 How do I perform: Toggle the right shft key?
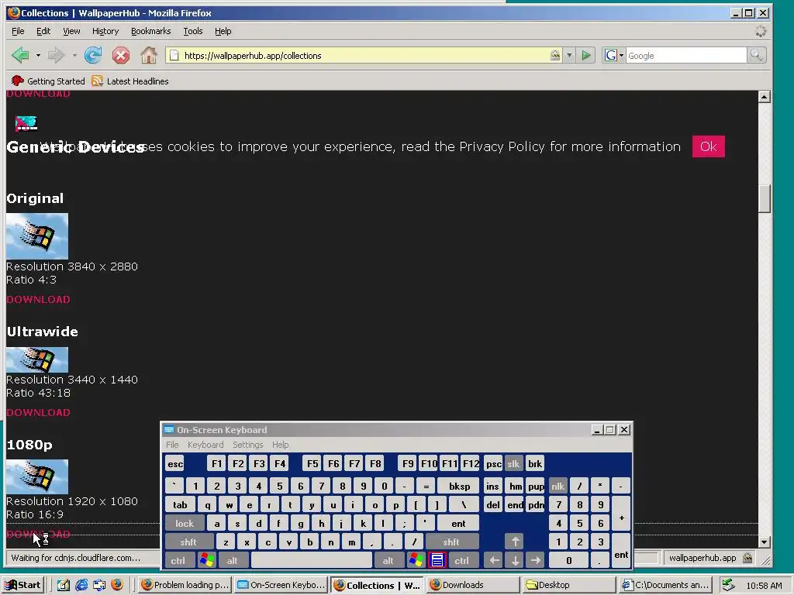coord(451,542)
